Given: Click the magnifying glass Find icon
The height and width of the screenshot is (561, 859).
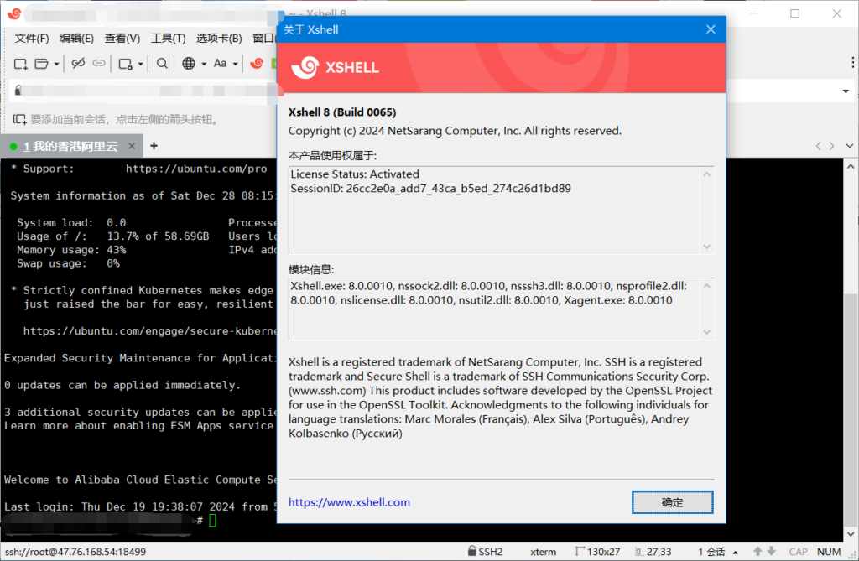Looking at the screenshot, I should (162, 64).
